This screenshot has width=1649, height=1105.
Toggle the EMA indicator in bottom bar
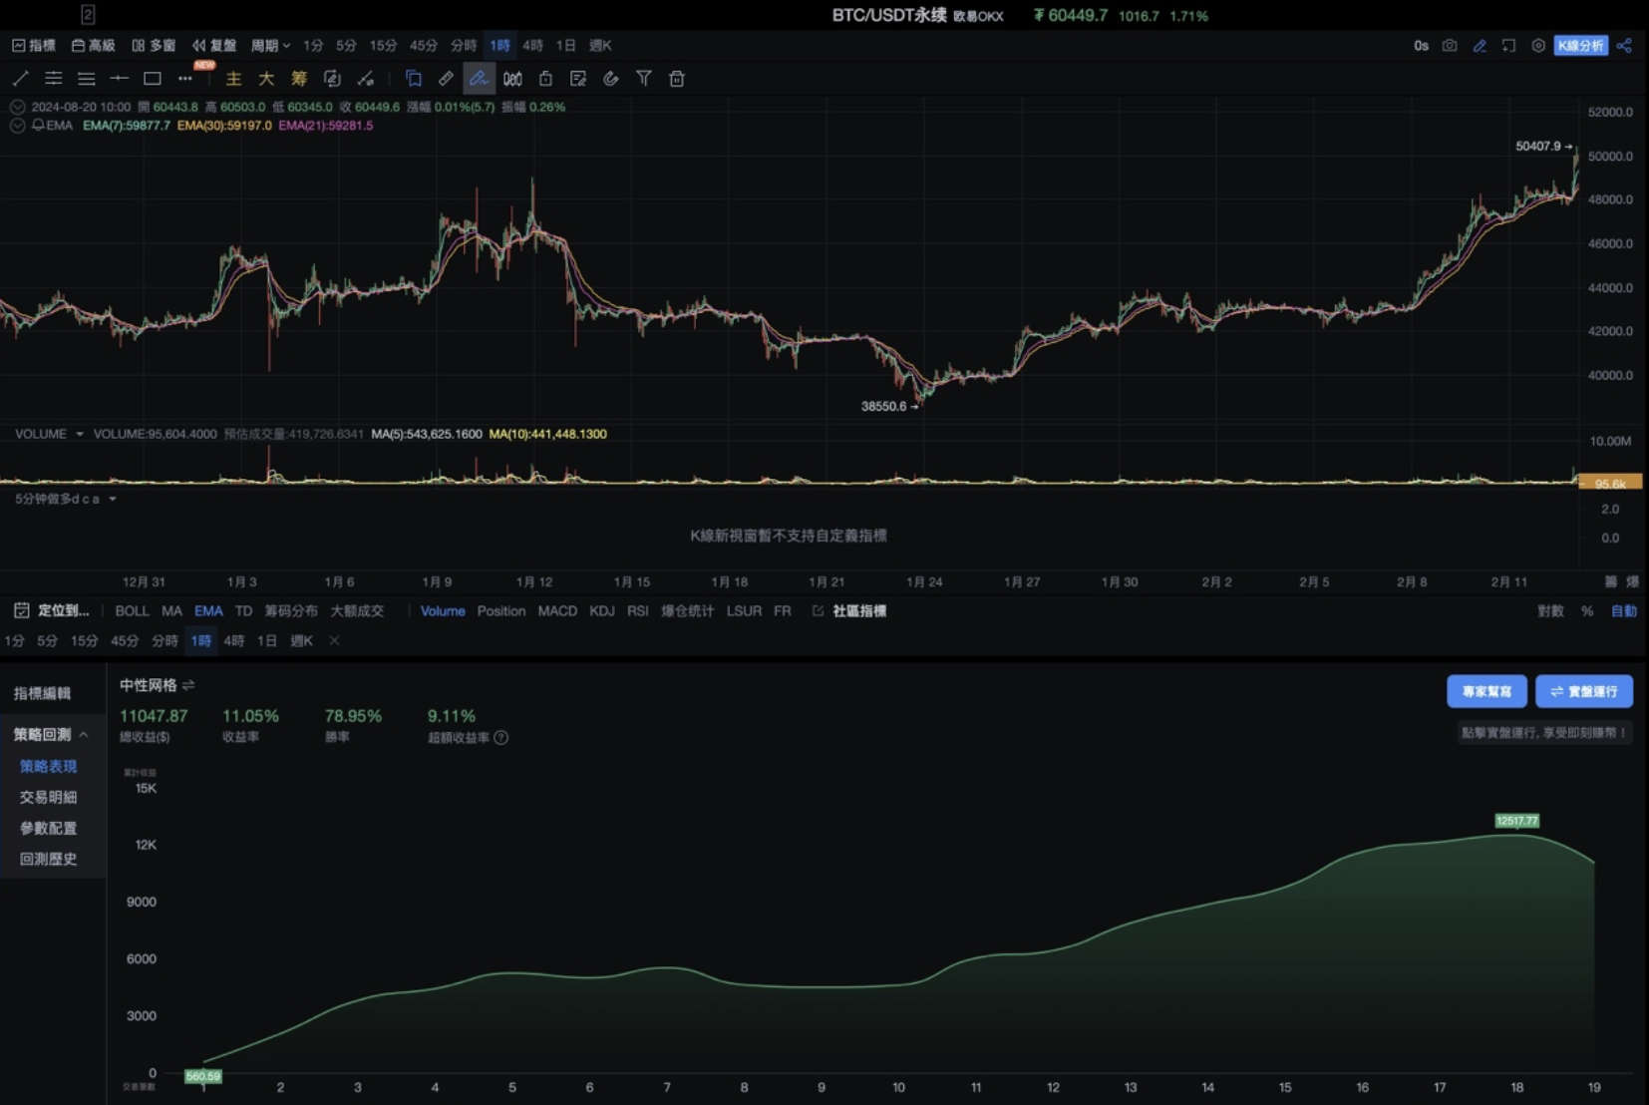pyautogui.click(x=208, y=611)
